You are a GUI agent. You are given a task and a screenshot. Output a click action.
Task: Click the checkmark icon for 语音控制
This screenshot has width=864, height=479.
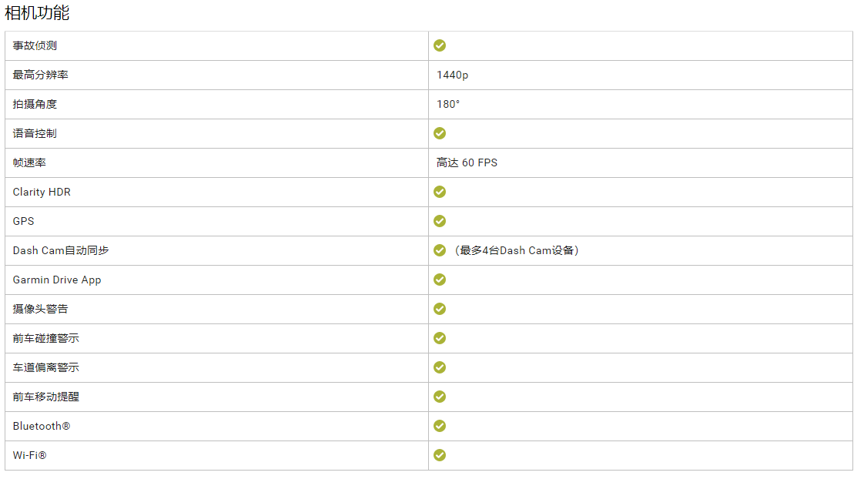tap(440, 132)
